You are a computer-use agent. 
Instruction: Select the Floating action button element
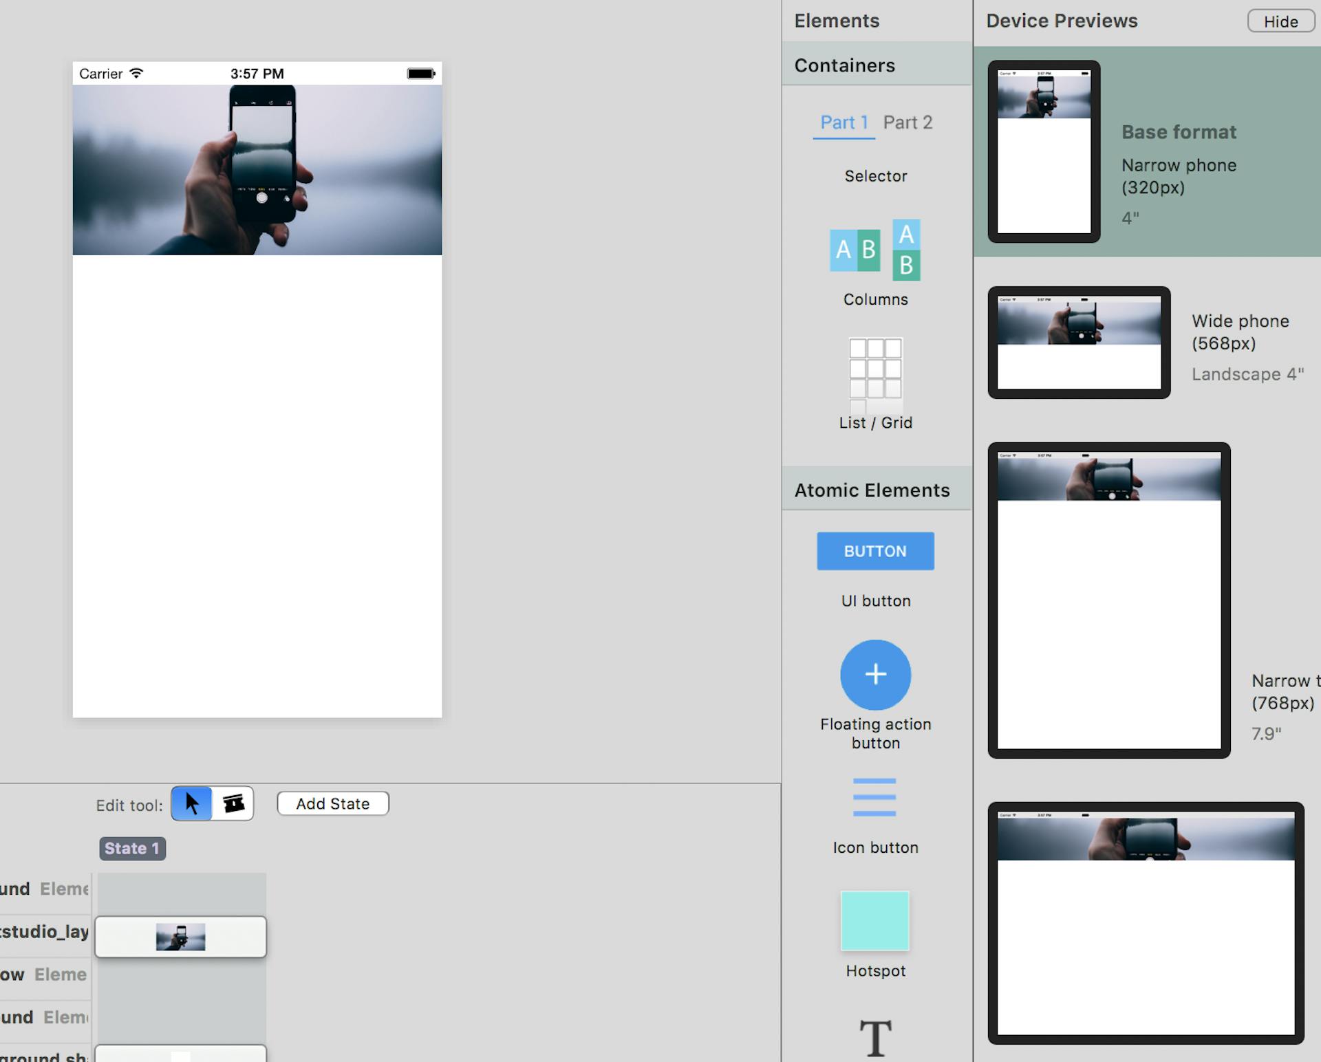(x=875, y=675)
